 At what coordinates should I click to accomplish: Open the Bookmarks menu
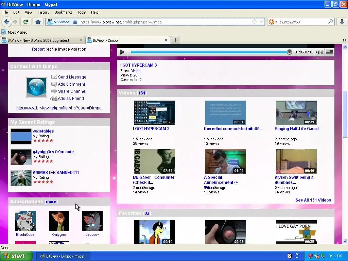(x=63, y=12)
